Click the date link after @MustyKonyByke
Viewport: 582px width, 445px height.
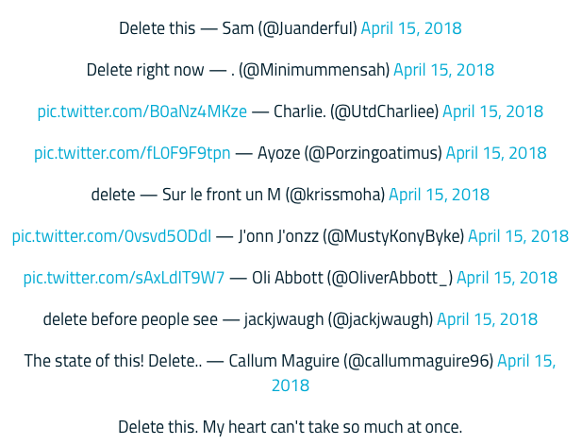519,236
